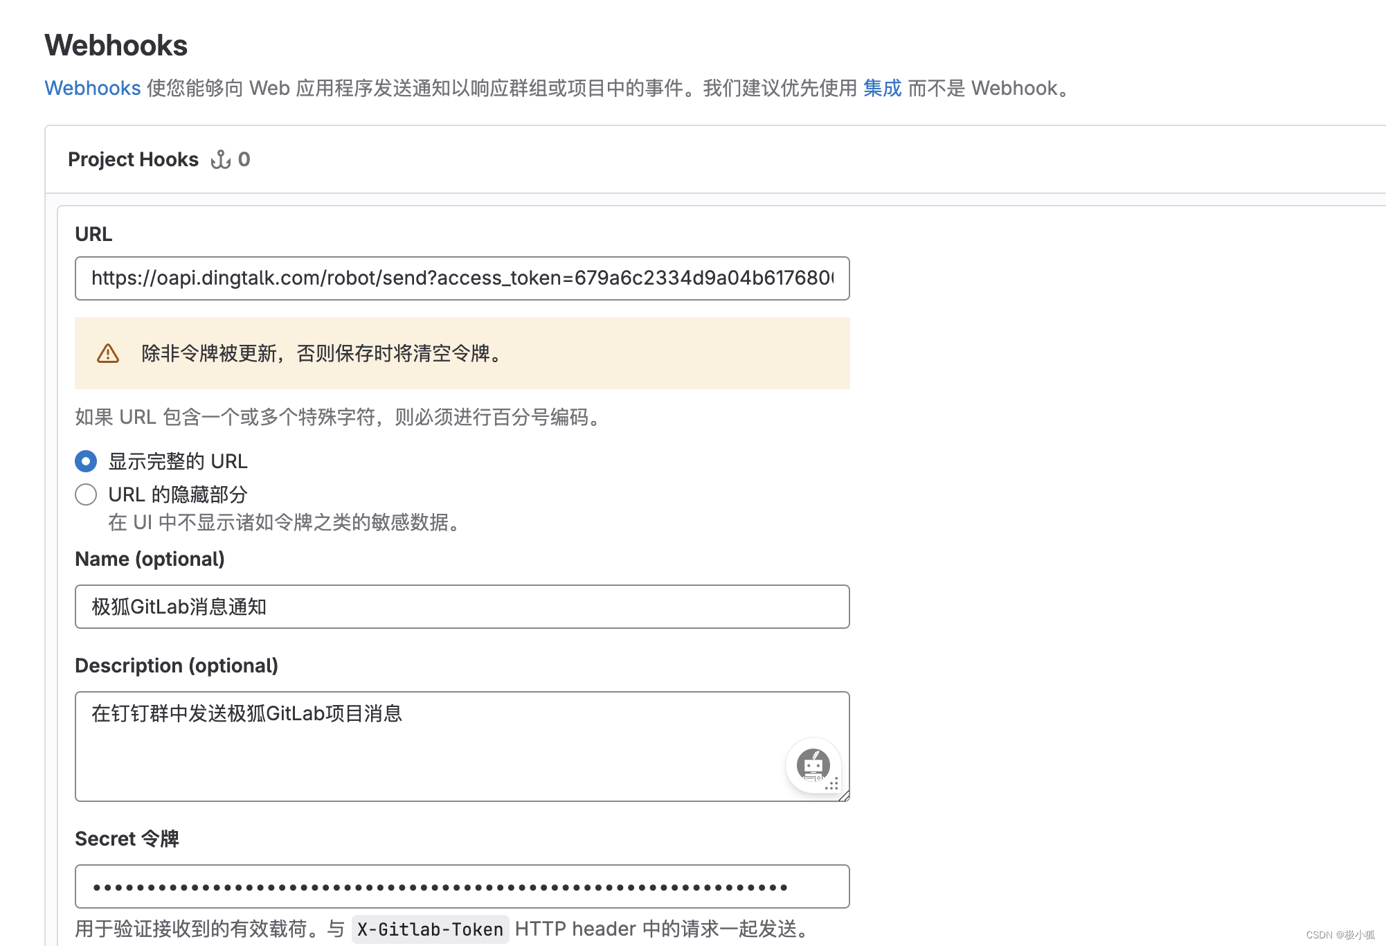
Task: Click the robot assistant icon in description
Action: 813,765
